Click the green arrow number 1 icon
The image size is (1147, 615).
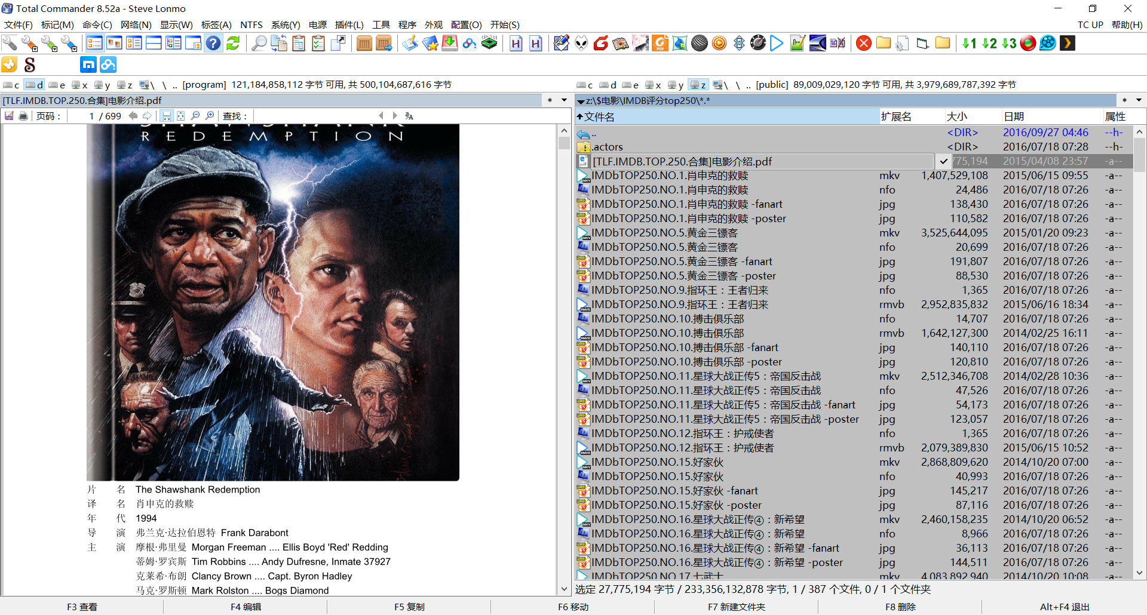(969, 43)
